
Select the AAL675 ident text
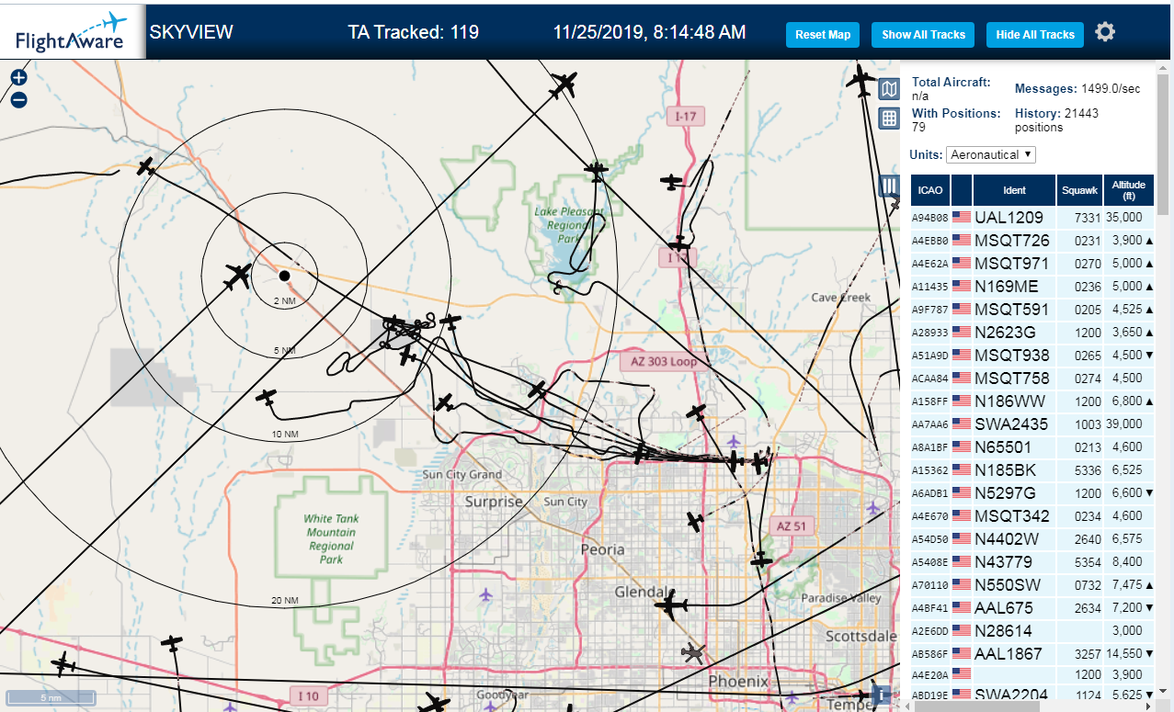tap(1004, 608)
